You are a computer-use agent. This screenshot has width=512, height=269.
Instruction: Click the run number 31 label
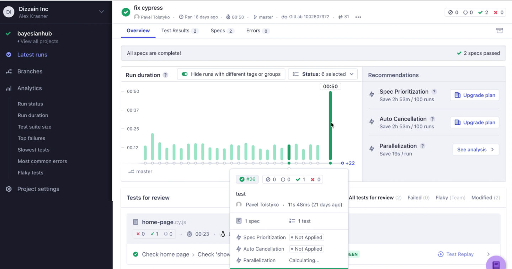click(343, 17)
